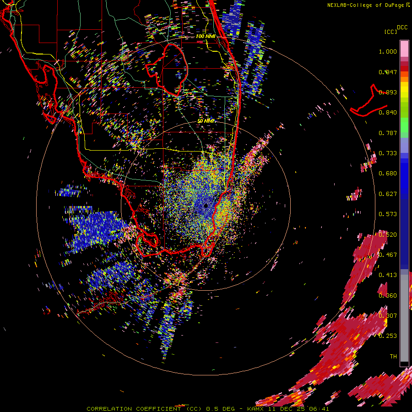Click the KAMX radar site identifier
The width and height of the screenshot is (412, 412).
[x=255, y=409]
